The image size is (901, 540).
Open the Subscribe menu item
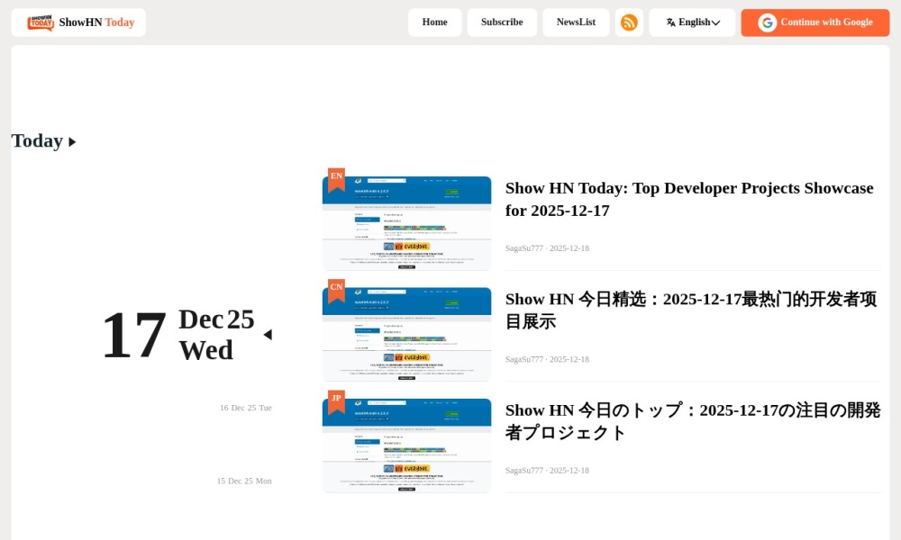pyautogui.click(x=502, y=22)
